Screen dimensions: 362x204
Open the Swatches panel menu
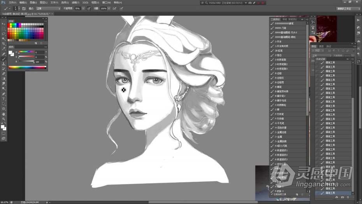[46, 21]
